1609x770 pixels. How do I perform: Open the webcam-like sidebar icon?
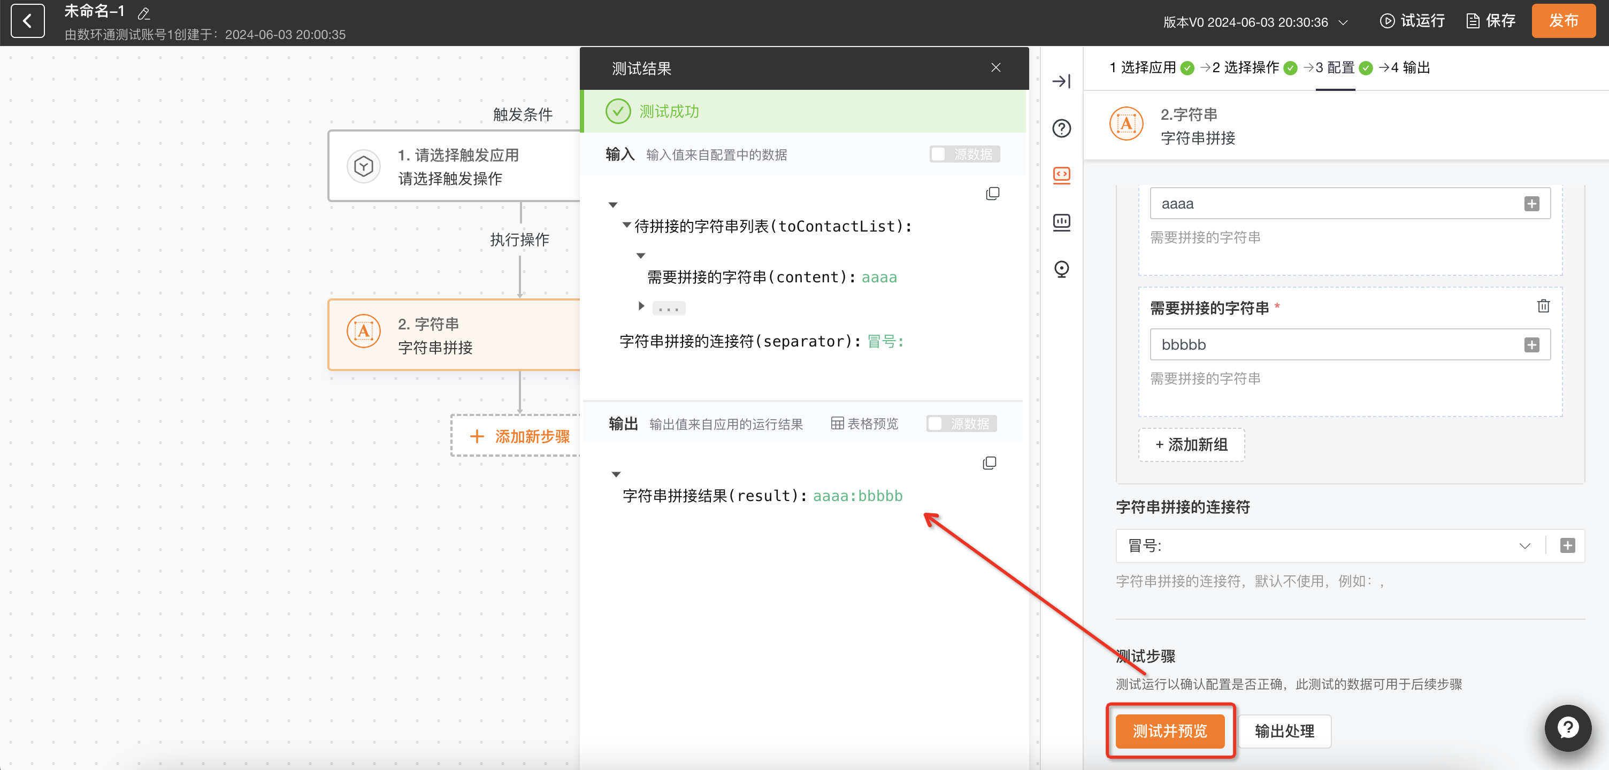point(1061,268)
